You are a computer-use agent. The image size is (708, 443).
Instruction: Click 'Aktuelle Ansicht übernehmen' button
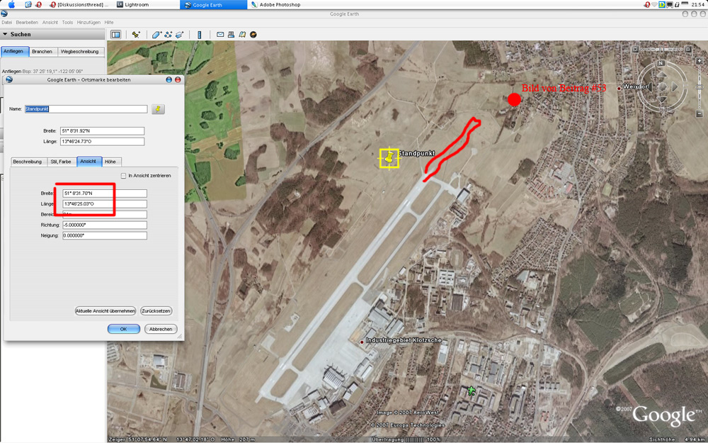pos(105,311)
